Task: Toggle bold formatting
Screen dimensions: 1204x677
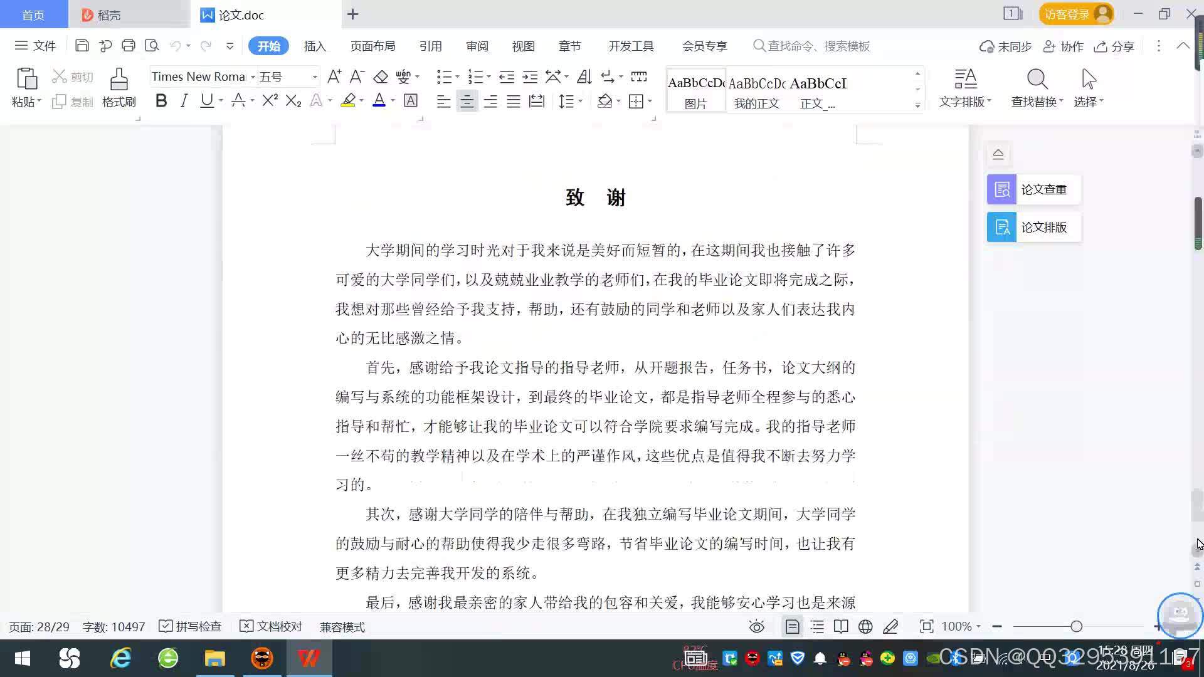Action: [161, 100]
